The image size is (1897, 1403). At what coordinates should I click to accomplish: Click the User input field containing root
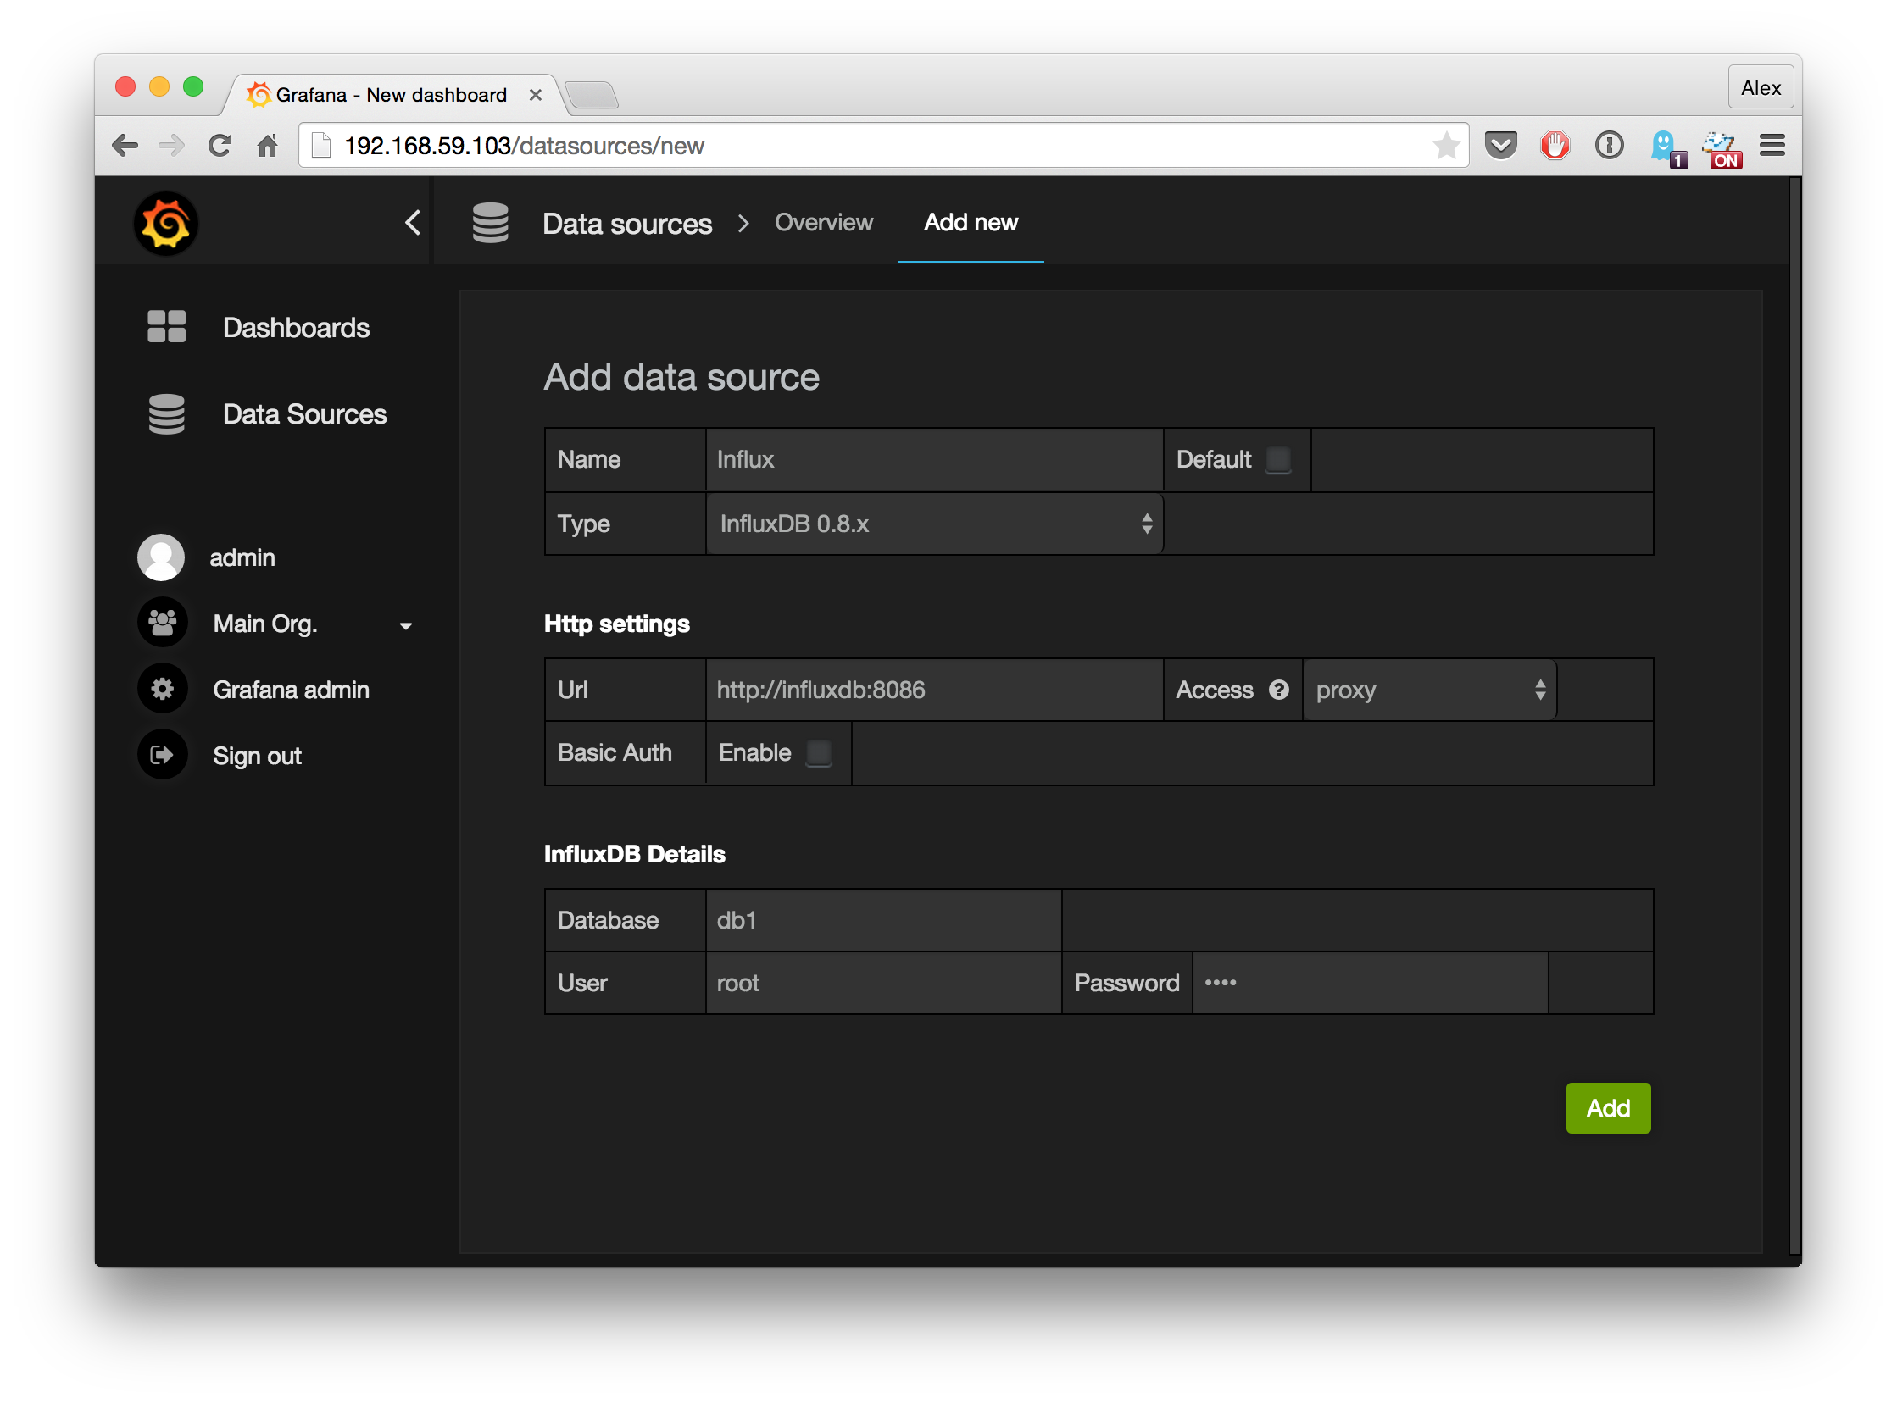(883, 983)
